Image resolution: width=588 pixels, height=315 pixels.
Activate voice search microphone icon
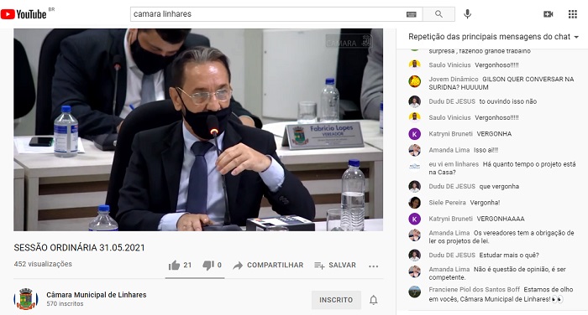(467, 14)
